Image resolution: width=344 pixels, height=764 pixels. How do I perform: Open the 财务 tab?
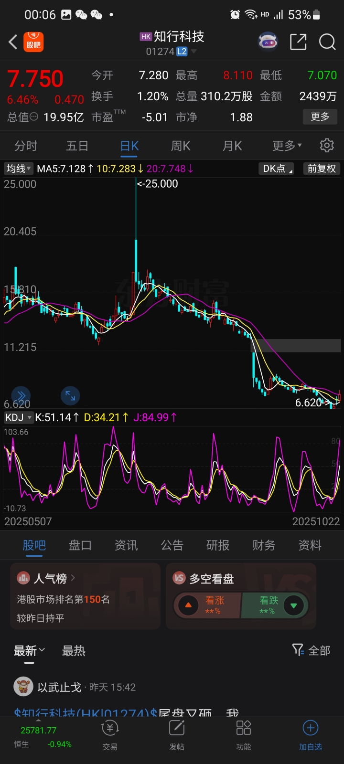(x=264, y=545)
